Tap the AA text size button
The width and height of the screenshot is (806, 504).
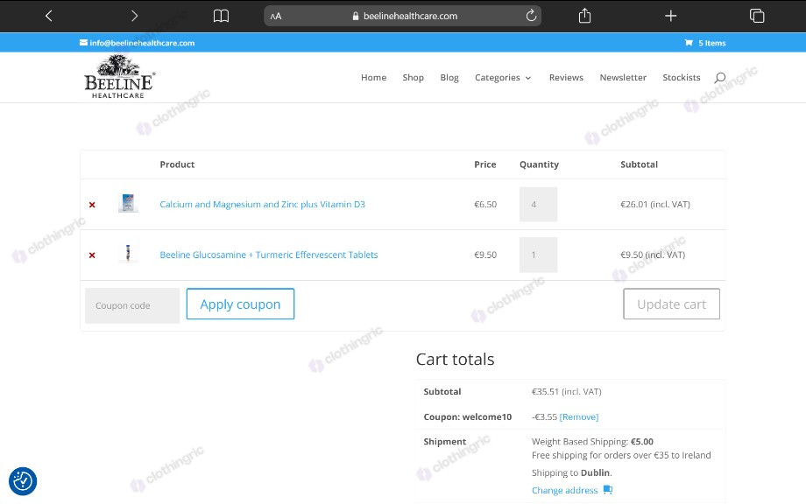click(x=276, y=16)
